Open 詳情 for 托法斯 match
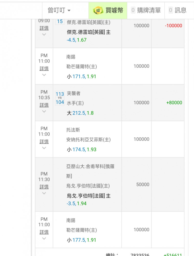 tap(44, 141)
